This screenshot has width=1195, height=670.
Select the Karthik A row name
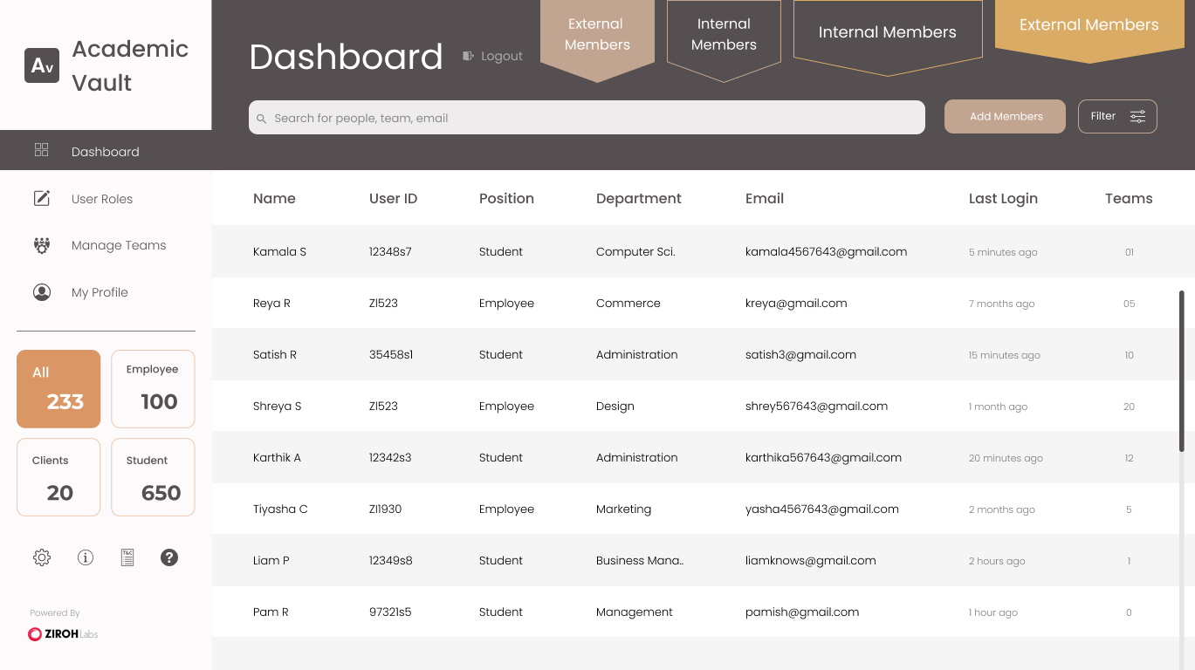277,458
